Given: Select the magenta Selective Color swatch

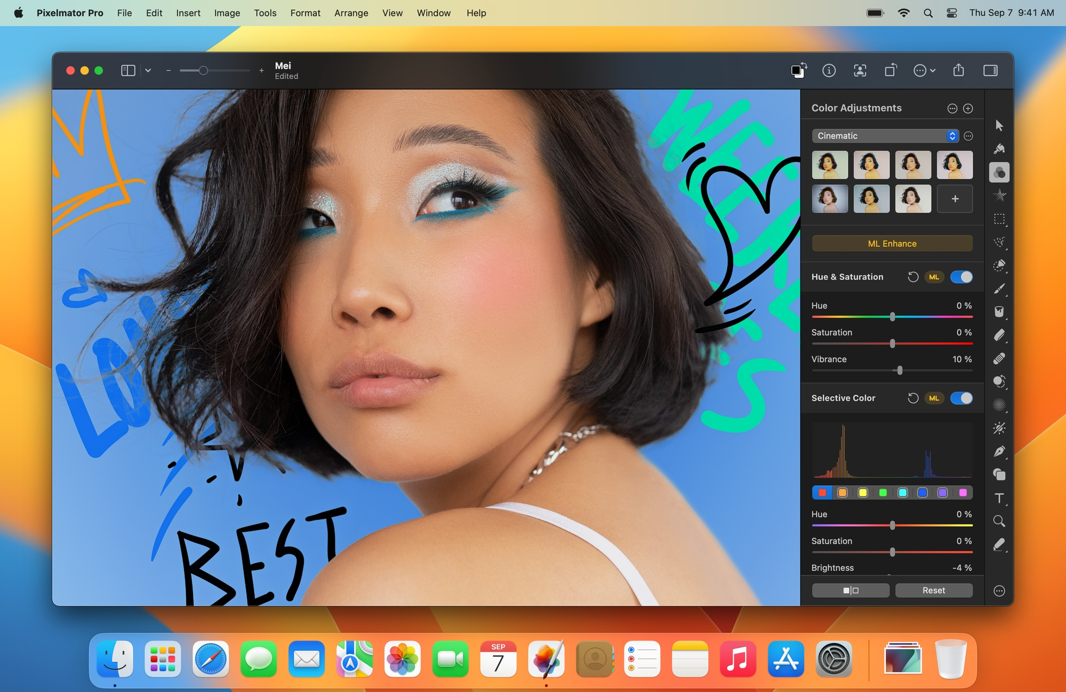Looking at the screenshot, I should click(x=963, y=492).
